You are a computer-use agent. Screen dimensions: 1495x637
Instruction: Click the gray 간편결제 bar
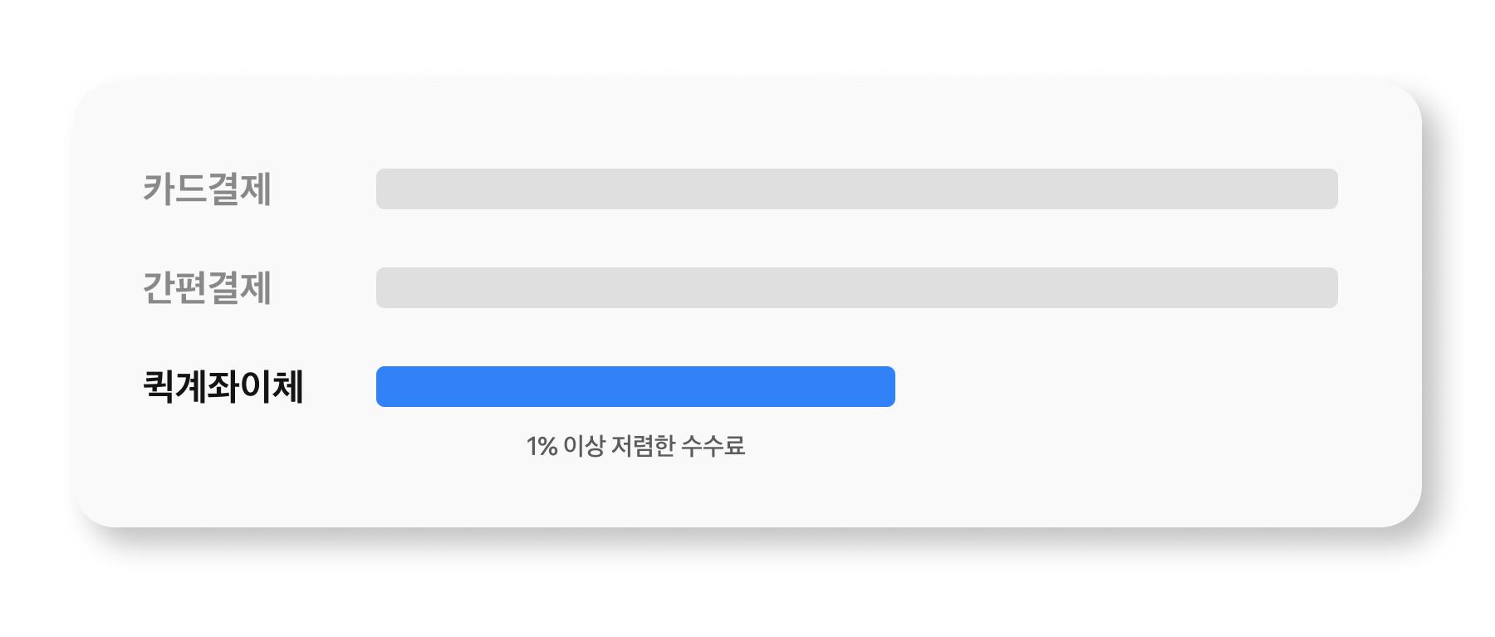(856, 287)
